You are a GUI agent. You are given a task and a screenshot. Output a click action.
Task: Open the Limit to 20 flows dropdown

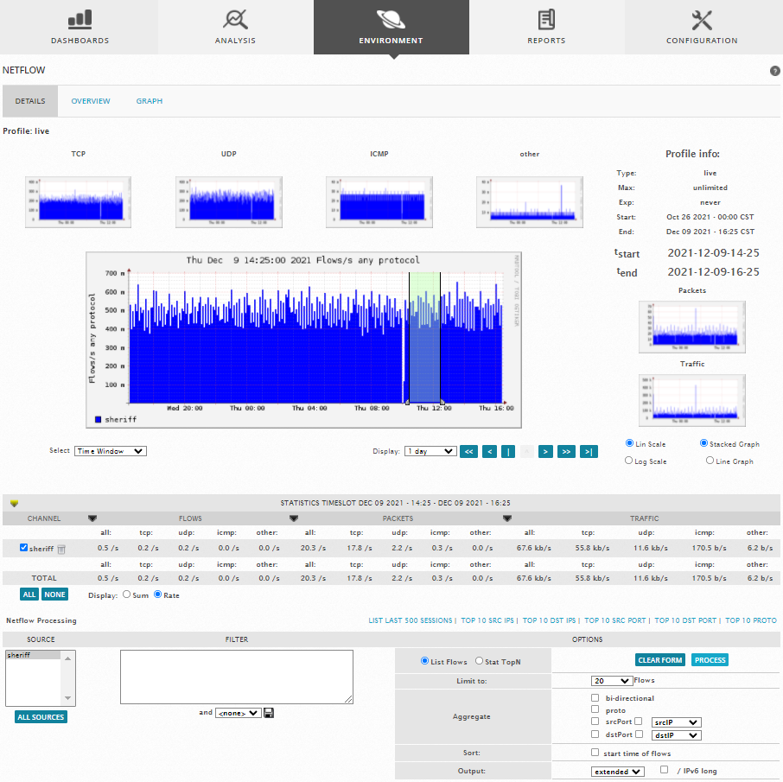612,681
